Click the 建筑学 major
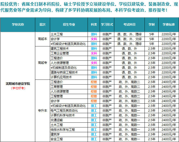This screenshot has width=179, height=142. coord(55,134)
